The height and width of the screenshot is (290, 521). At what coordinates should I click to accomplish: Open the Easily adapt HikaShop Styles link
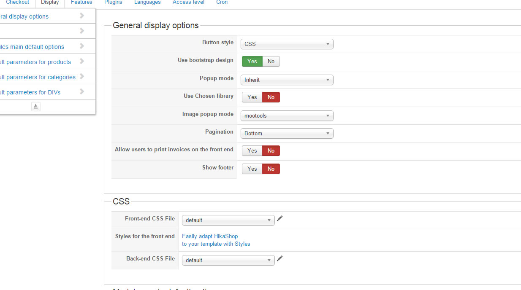[x=216, y=240]
